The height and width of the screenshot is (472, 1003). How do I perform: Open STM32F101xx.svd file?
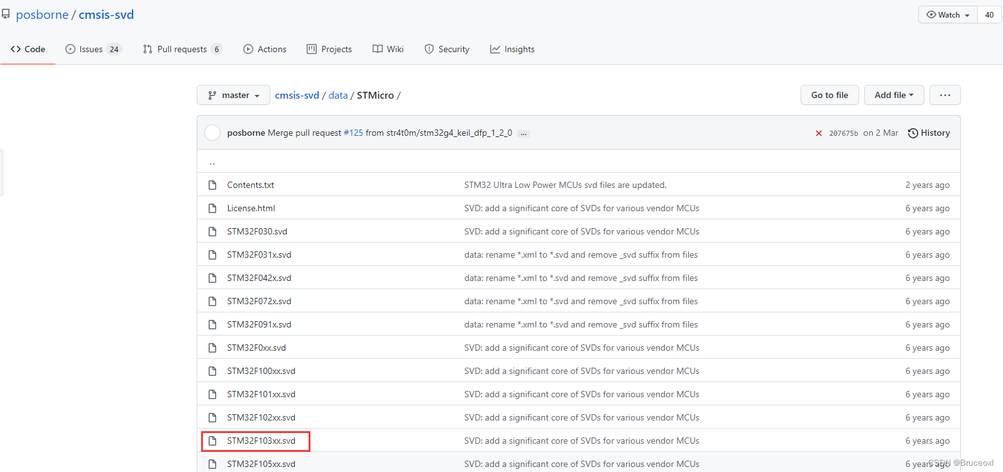[261, 394]
